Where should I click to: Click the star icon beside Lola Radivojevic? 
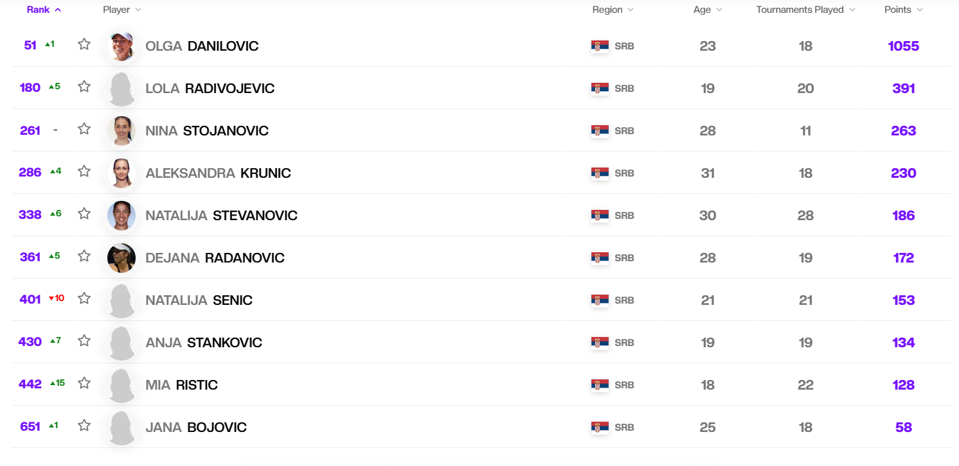click(x=84, y=87)
